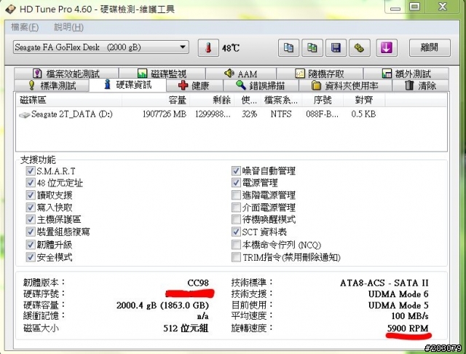Minimize the HD Tune Pro window
The width and height of the screenshot is (466, 354).
click(395, 7)
